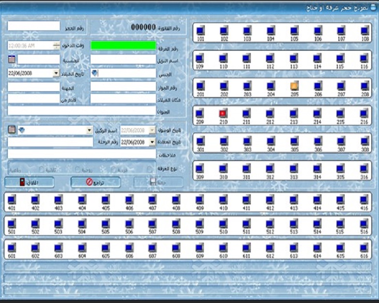This screenshot has width=379, height=303.
Task: Click the اغلاق (close) button
Action: click(30, 182)
